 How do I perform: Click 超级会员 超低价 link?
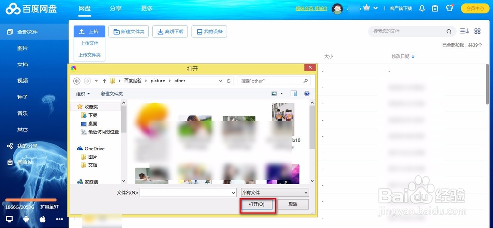point(311,9)
